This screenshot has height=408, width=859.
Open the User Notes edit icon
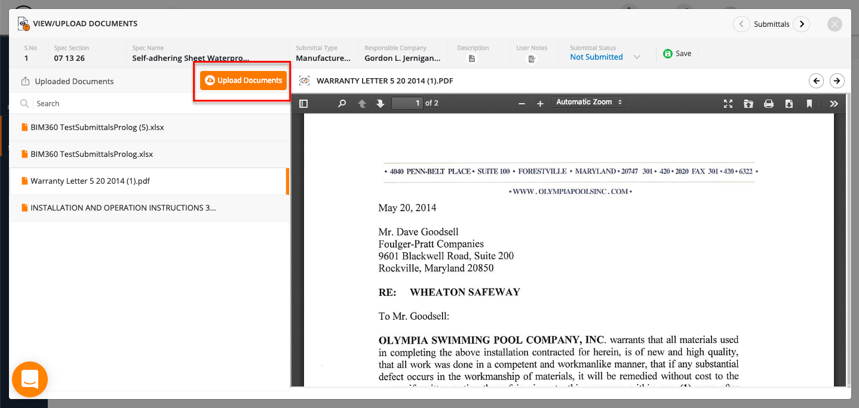[532, 58]
